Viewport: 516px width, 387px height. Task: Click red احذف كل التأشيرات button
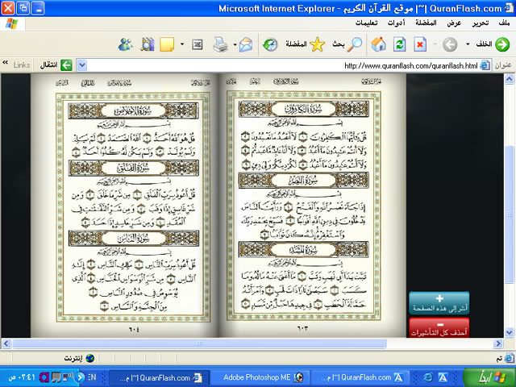[x=439, y=328]
